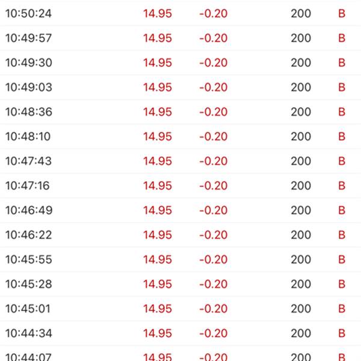
Task: Tap the B marker at 10:45:28
Action: 342,284
